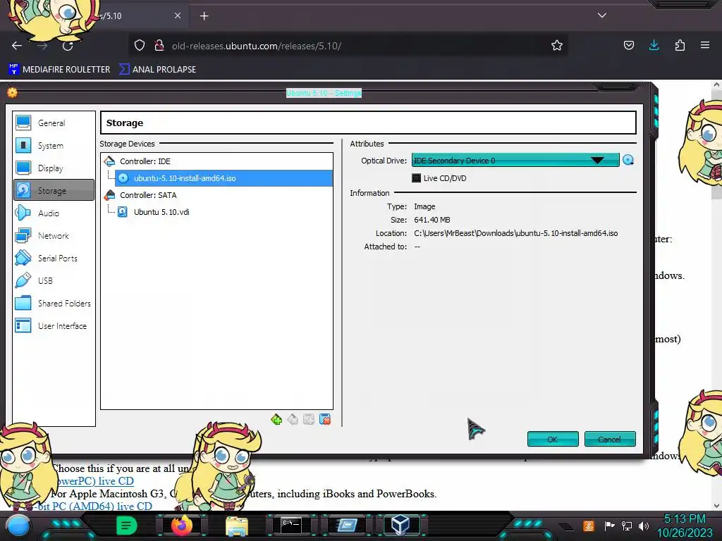Open the green notes app on taskbar
722x541 pixels.
[x=126, y=526]
